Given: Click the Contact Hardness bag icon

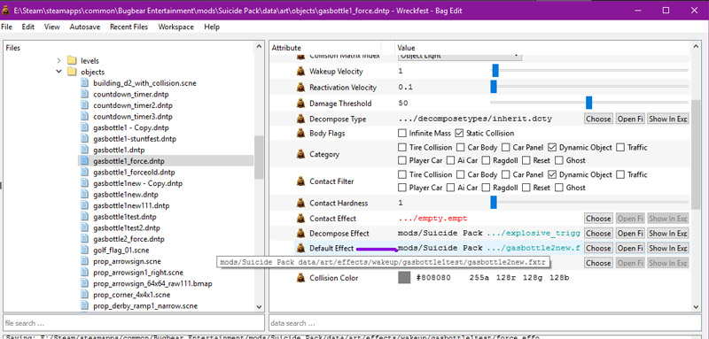Looking at the screenshot, I should 300,203.
